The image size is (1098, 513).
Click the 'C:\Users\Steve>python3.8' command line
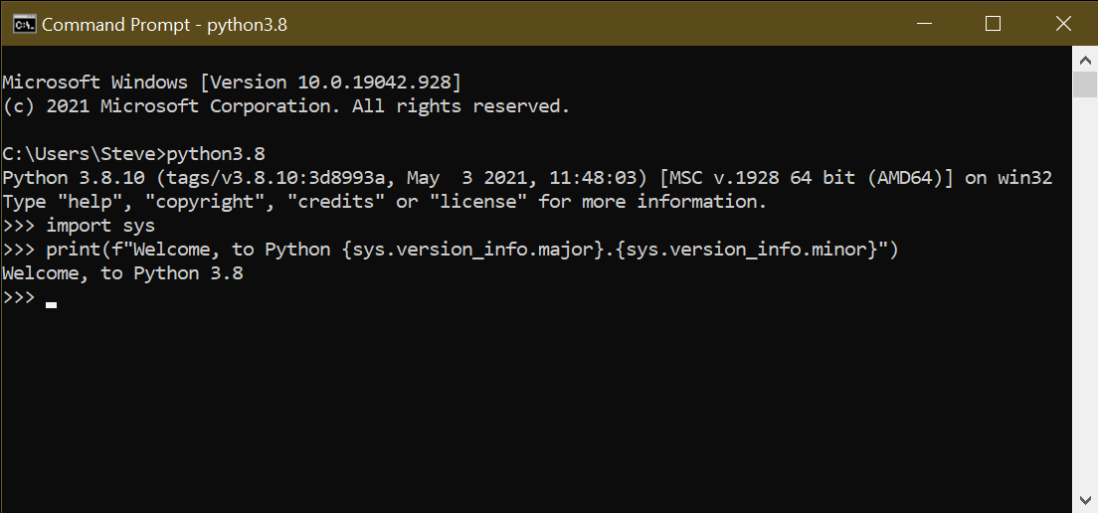[x=134, y=154]
